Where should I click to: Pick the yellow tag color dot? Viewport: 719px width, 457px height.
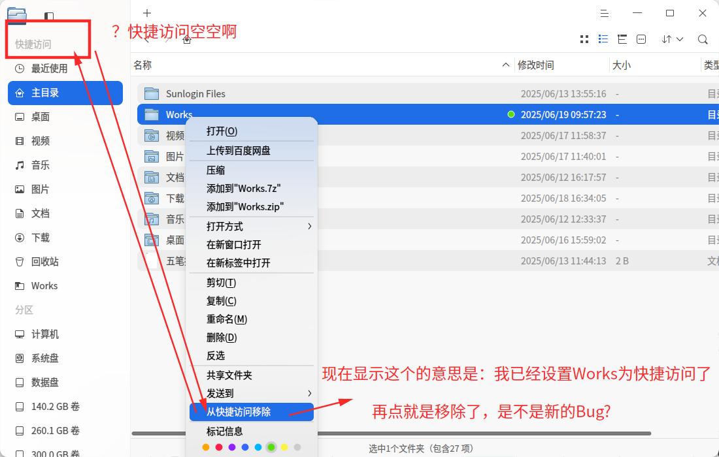[284, 447]
